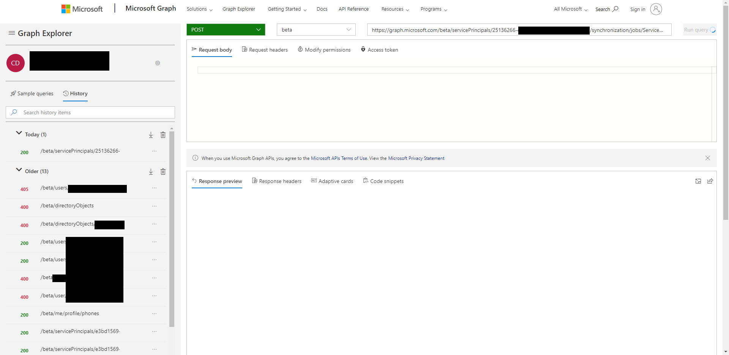Open the POST method dropdown
This screenshot has height=355, width=729.
click(x=258, y=30)
